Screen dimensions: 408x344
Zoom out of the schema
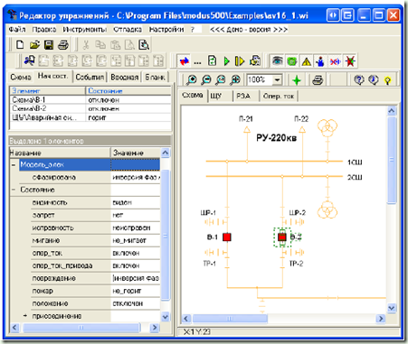point(206,79)
